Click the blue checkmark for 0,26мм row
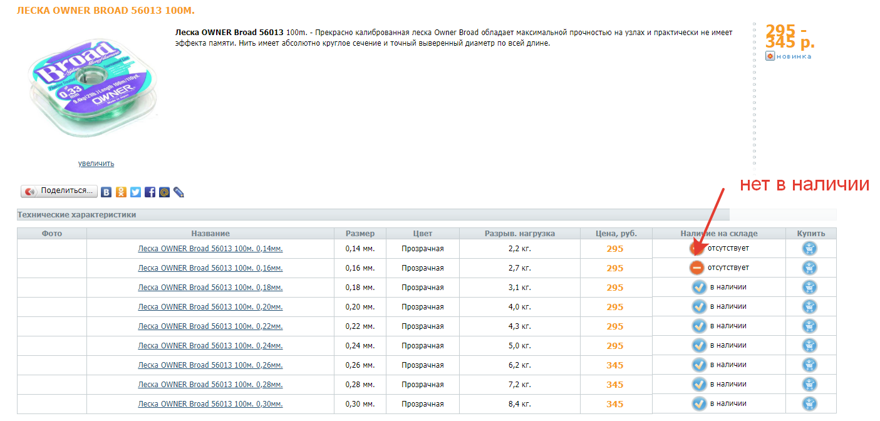This screenshot has width=880, height=421. tap(699, 365)
